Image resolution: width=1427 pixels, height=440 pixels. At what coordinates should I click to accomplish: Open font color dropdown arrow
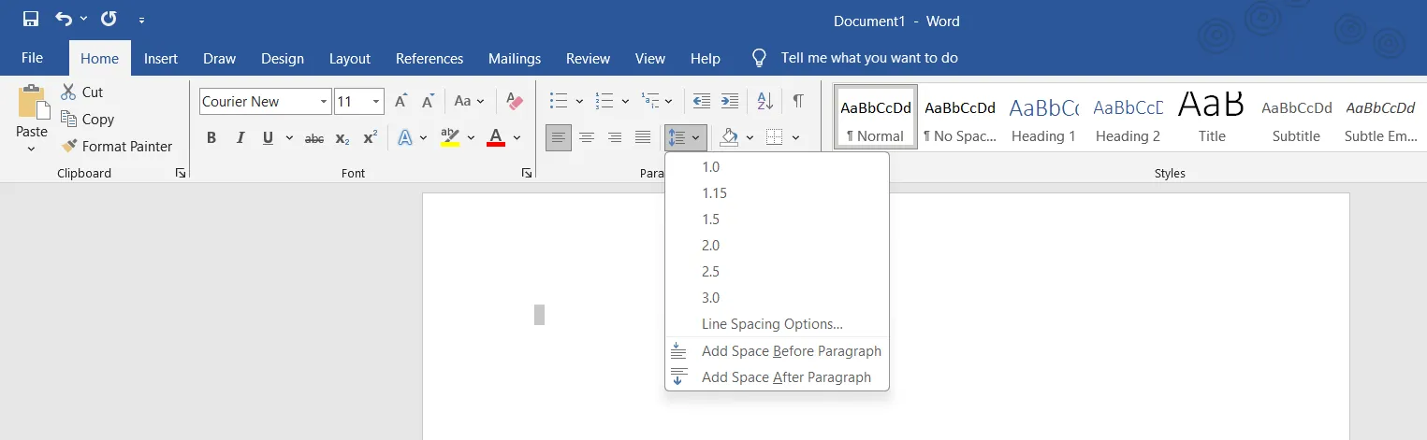(x=517, y=137)
